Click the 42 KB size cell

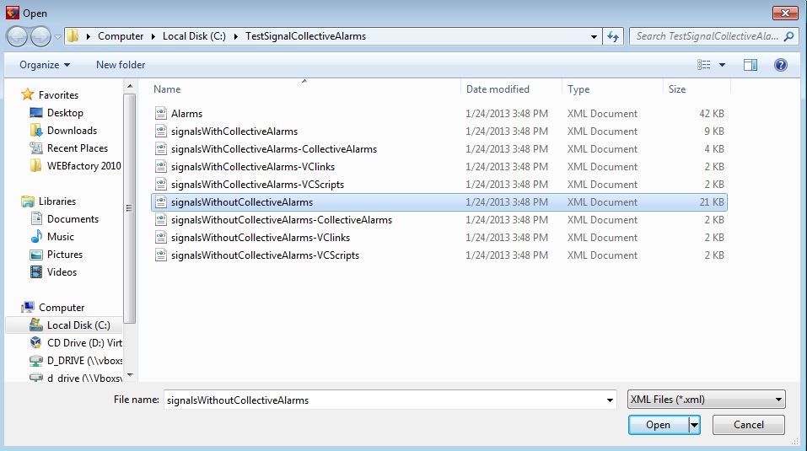(x=711, y=114)
